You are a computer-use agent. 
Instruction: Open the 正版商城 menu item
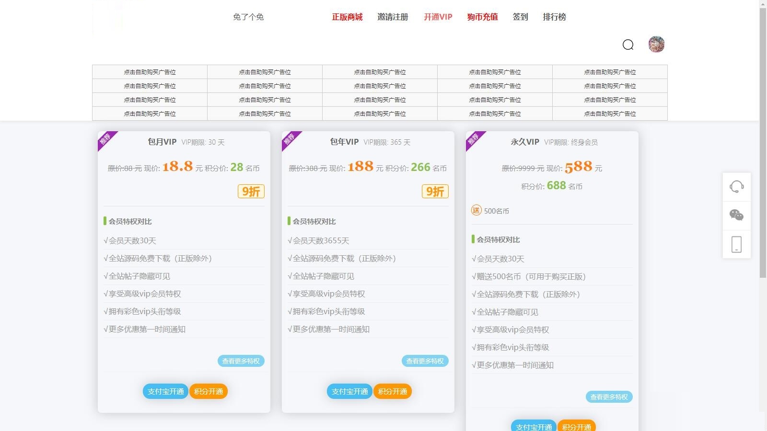tap(347, 17)
